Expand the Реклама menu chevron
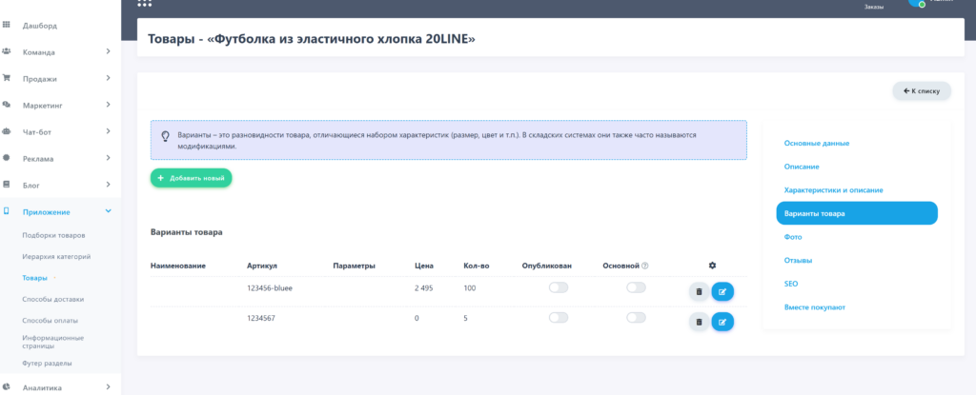The height and width of the screenshot is (395, 976). (109, 158)
